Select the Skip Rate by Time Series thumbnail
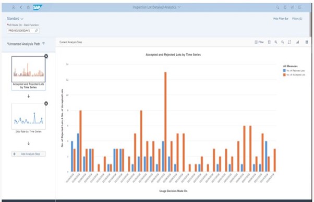Screen dimensions: 314x202 pos(29,117)
